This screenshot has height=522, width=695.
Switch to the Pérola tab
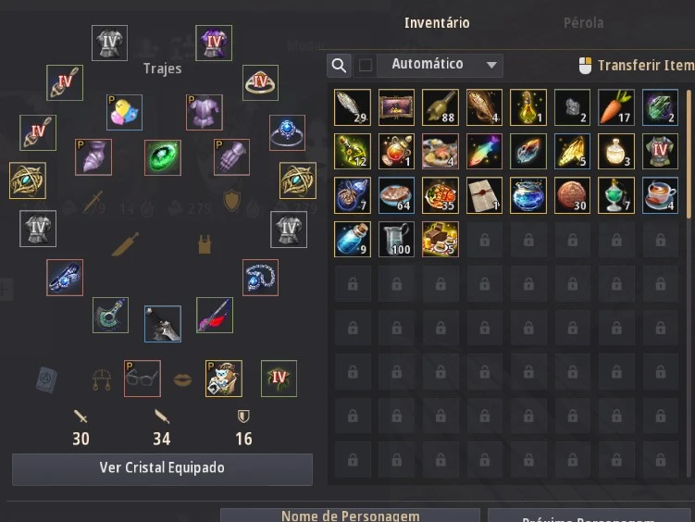pos(583,22)
